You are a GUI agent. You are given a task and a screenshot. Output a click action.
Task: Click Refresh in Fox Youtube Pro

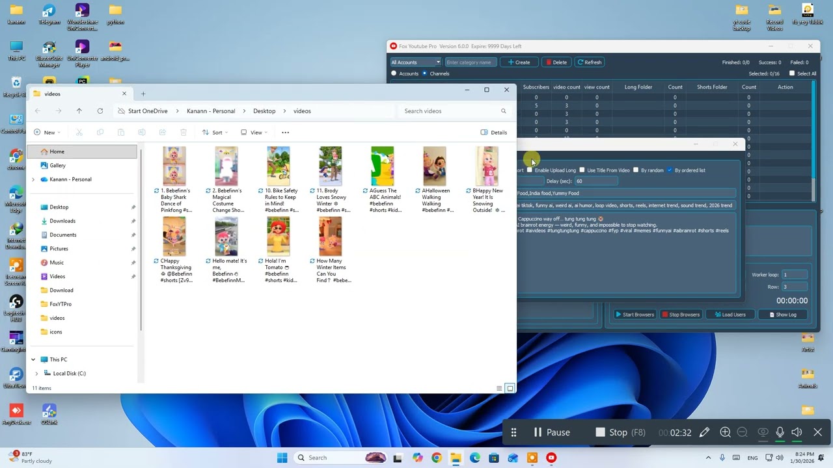click(590, 62)
